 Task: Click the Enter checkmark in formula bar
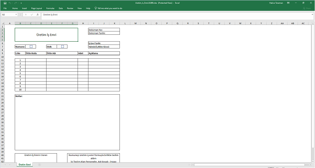32,15
